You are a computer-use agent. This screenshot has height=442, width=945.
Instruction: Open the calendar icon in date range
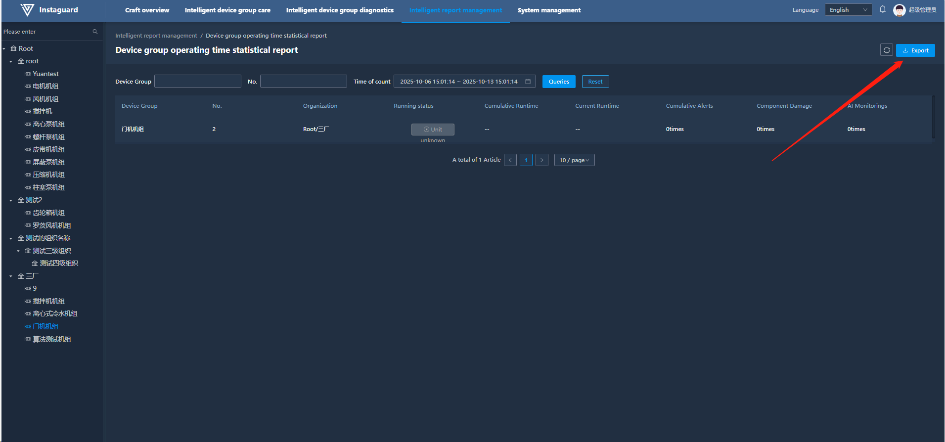(528, 82)
